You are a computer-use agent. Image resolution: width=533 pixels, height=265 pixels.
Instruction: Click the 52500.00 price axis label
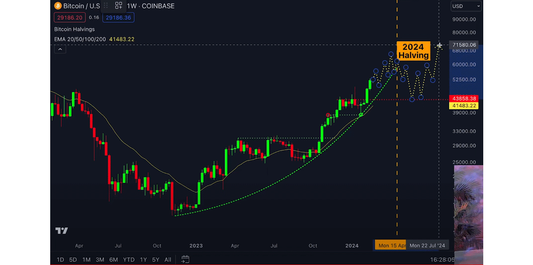464,80
